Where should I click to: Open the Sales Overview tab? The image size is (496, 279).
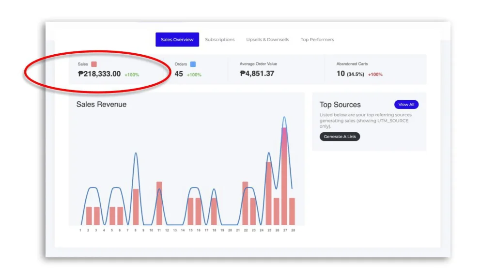point(177,40)
